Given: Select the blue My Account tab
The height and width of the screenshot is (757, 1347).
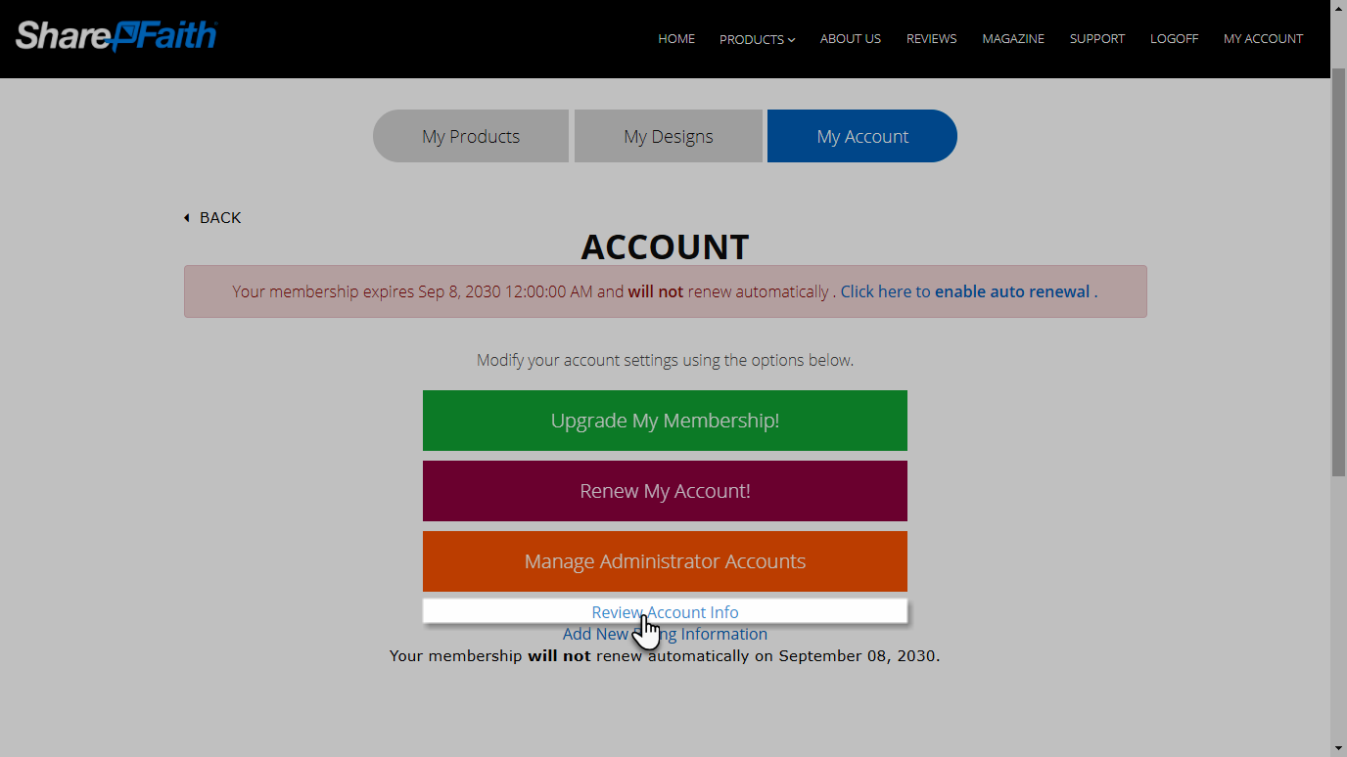Looking at the screenshot, I should (x=862, y=136).
